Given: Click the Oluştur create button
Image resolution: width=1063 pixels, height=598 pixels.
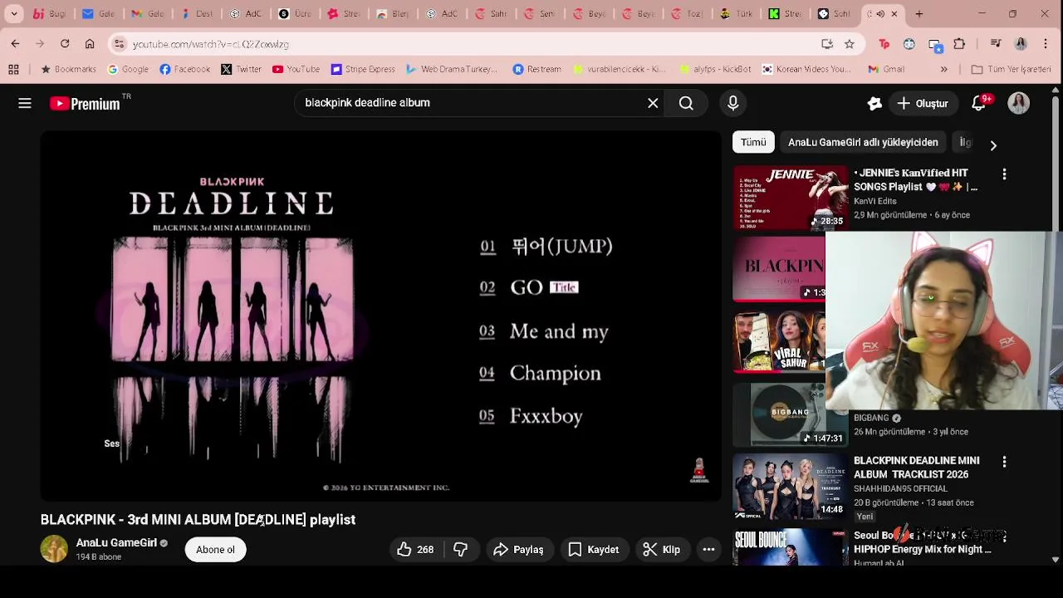Looking at the screenshot, I should click(923, 104).
